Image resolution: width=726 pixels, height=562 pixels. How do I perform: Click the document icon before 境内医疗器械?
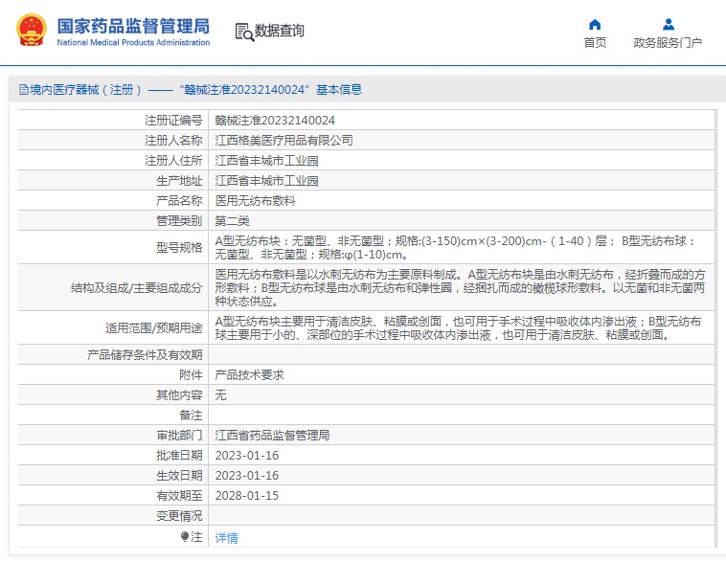click(x=24, y=89)
